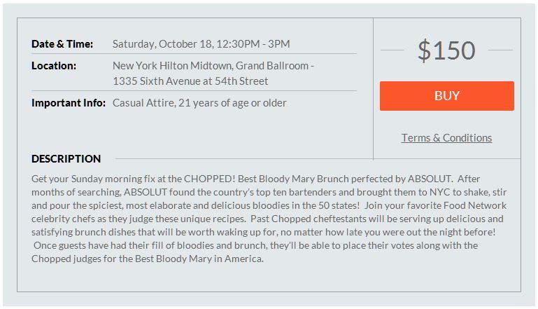
Task: Click the DESCRIPTION section heading
Action: pyautogui.click(x=66, y=159)
